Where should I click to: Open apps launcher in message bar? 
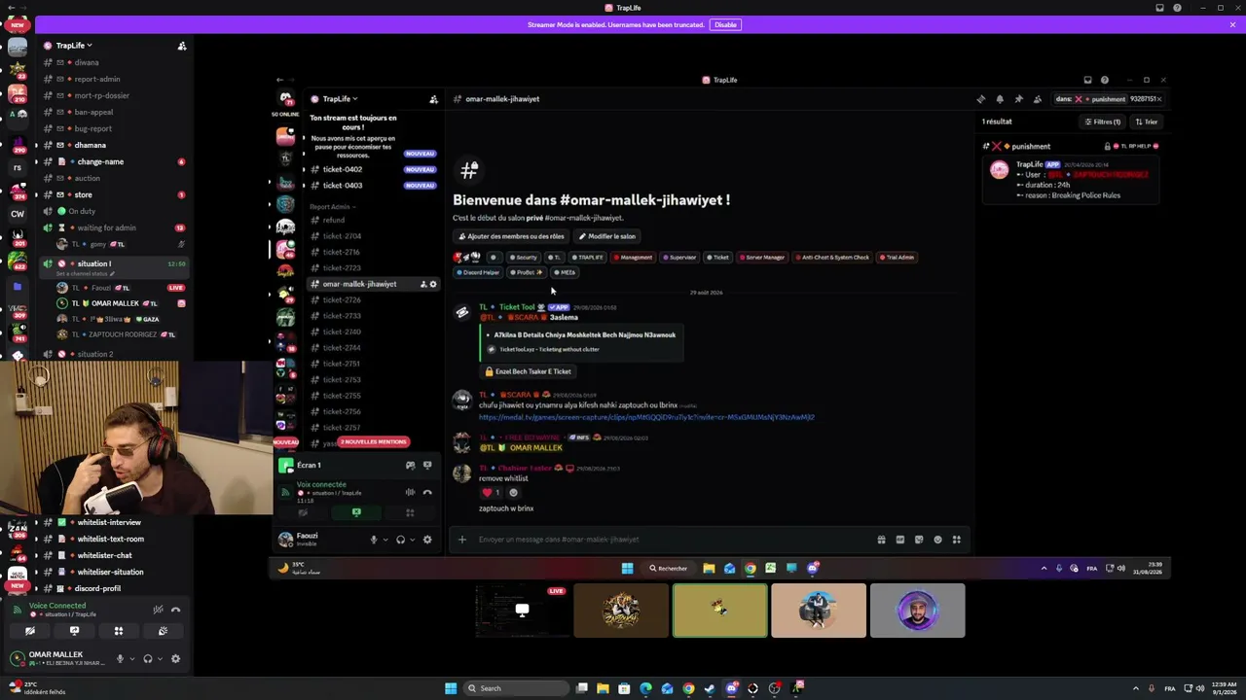[x=957, y=540]
